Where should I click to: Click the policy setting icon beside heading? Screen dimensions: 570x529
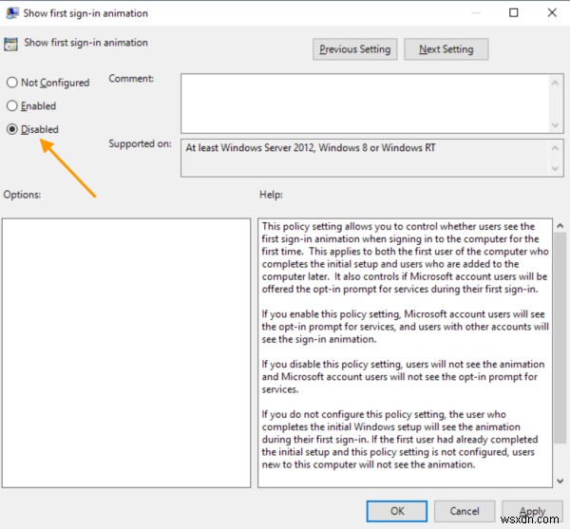[10, 44]
